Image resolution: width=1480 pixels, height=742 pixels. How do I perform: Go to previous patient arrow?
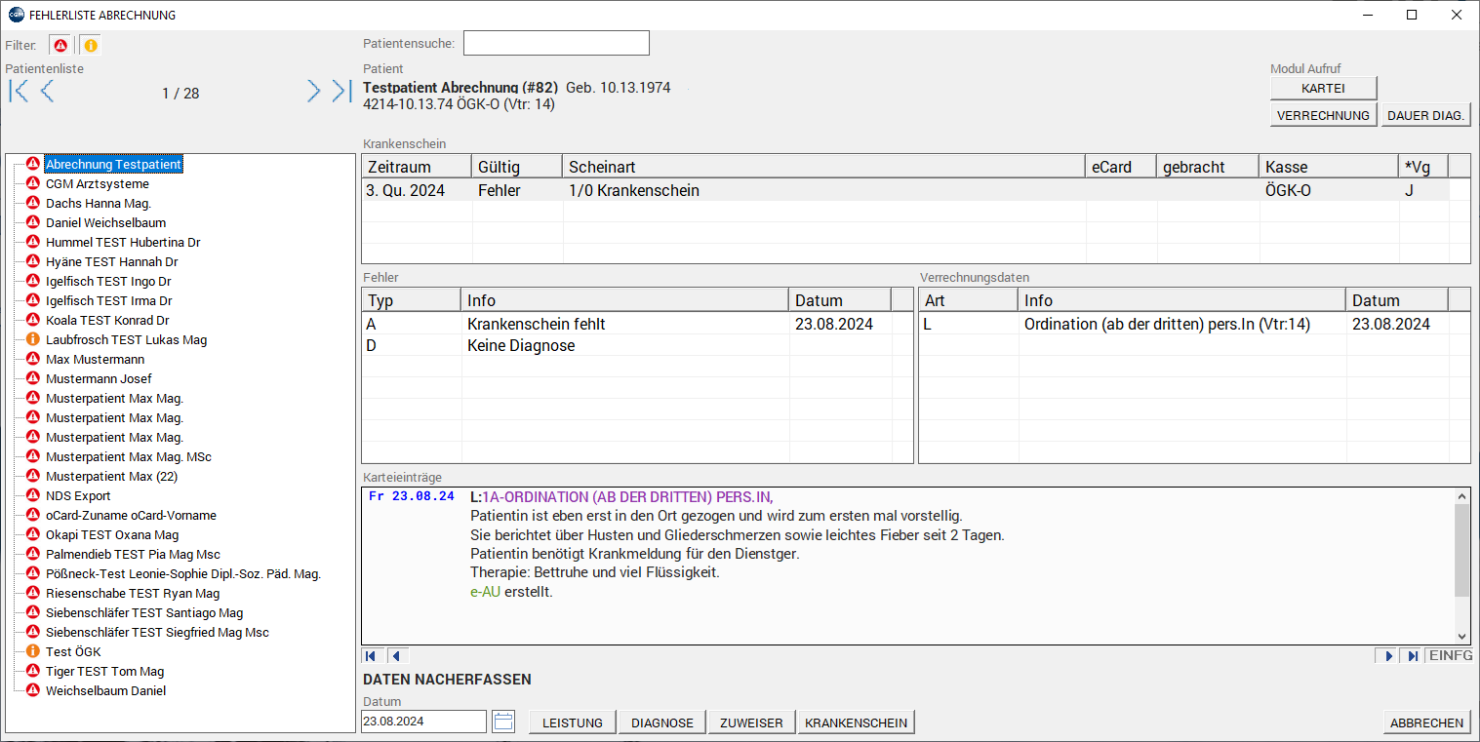tap(47, 92)
